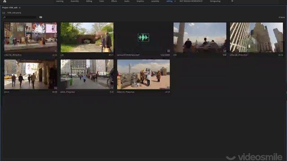Select the sidewalk pedestrians with taxi thumbnail
Image resolution: width=287 pixels, height=161 pixels.
pos(30,74)
